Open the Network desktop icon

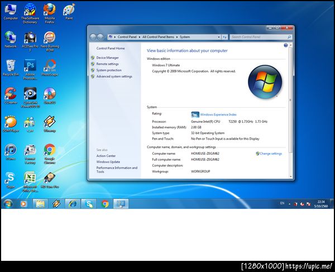pos(11,40)
